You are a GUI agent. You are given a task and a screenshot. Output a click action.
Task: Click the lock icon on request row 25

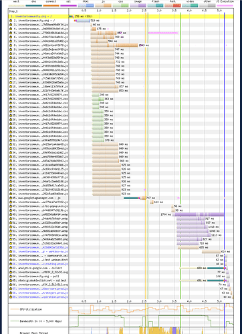(11, 116)
